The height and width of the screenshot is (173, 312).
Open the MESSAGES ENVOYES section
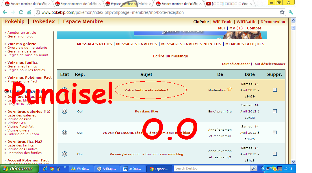pos(137,44)
